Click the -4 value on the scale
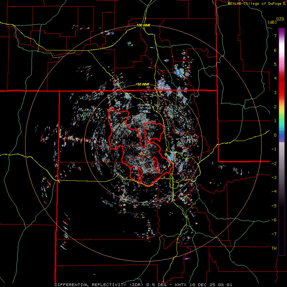 (x=274, y=191)
